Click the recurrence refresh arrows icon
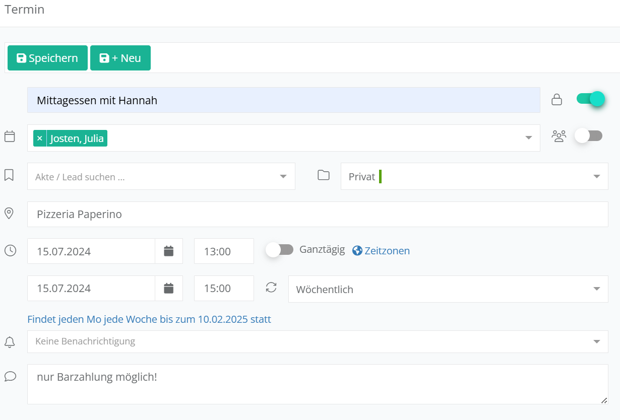The image size is (620, 420). 271,288
